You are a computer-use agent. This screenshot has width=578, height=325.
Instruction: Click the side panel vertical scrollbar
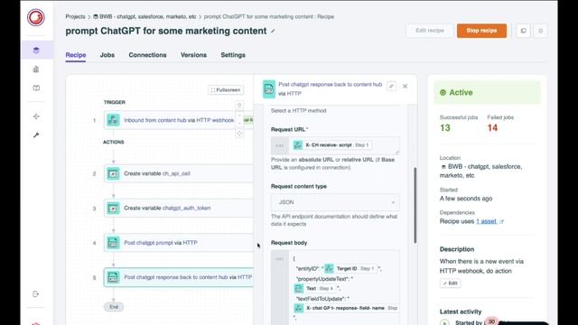[415, 205]
